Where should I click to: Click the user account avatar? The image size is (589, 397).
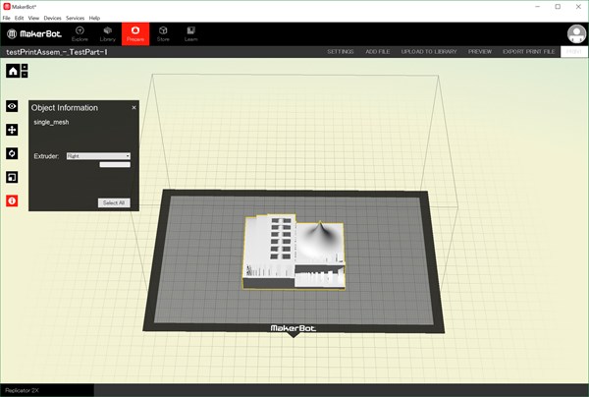[576, 34]
